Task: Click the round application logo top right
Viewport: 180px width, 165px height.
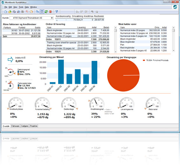Action: coord(175,7)
